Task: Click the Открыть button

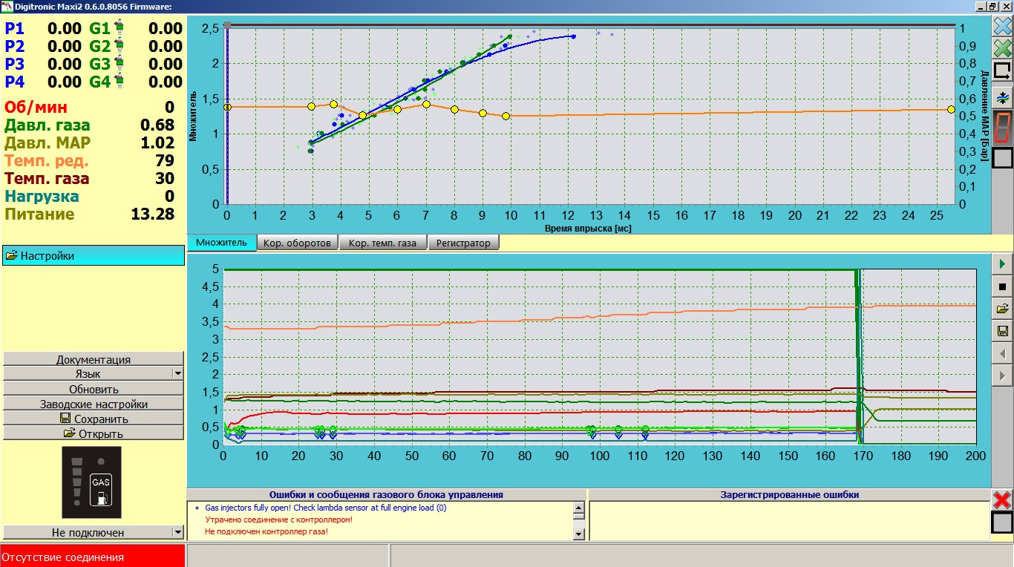Action: click(94, 433)
